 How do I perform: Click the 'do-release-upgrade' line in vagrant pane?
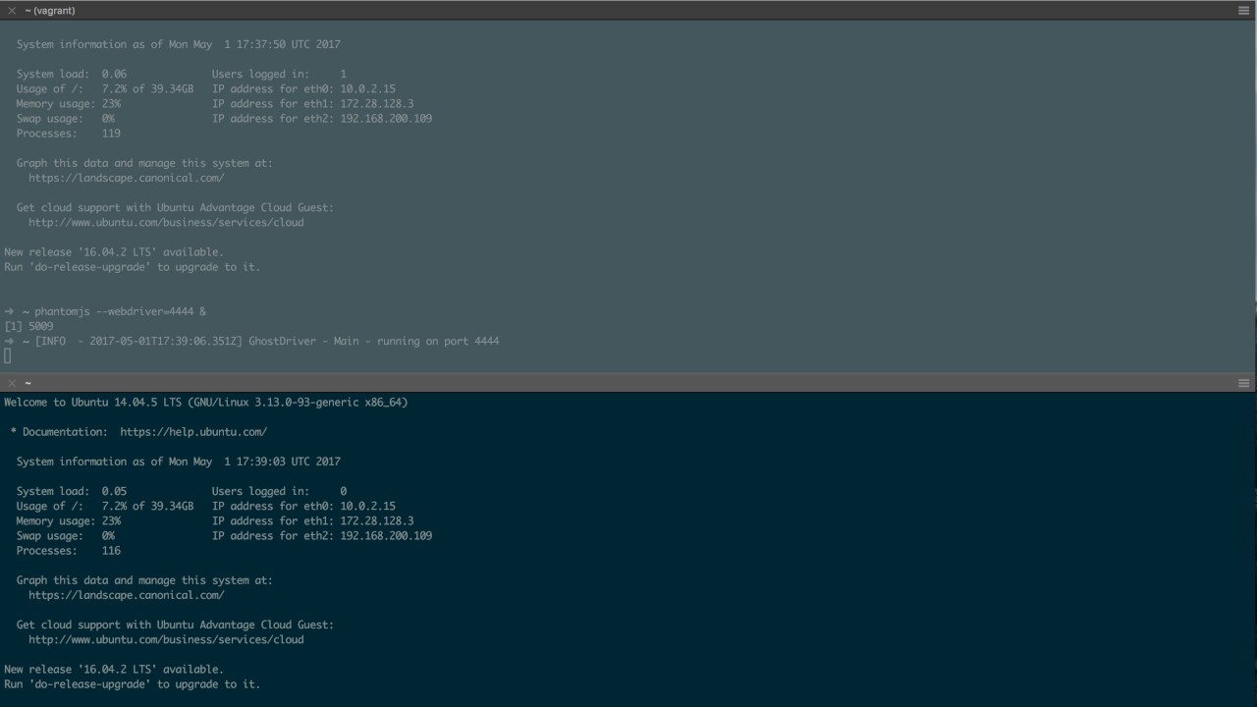click(x=133, y=267)
